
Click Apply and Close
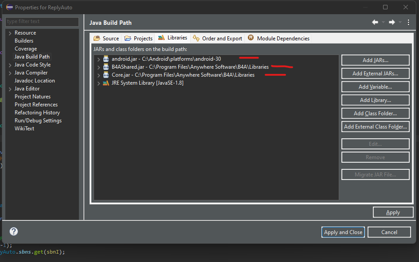[x=343, y=232]
